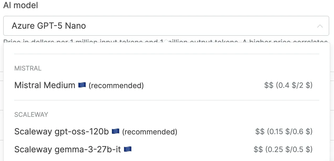This screenshot has height=161, width=334.
Task: Click the recommended tag for Mistral Medium
Action: tap(116, 85)
